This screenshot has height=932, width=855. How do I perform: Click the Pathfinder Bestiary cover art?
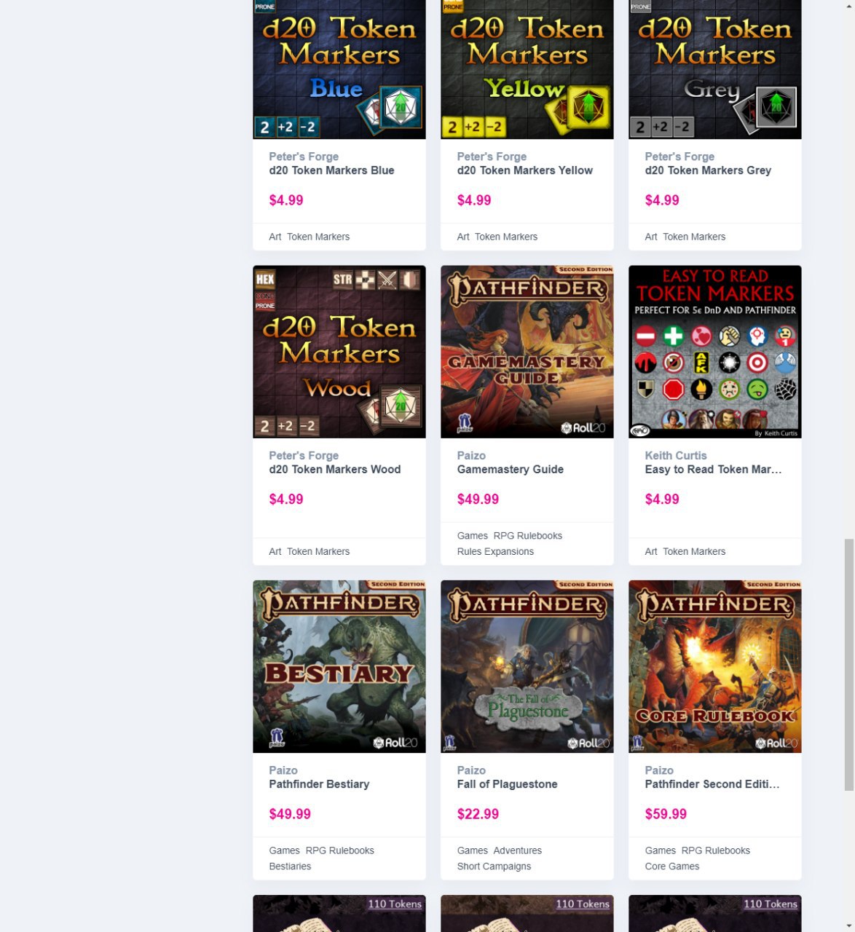coord(339,666)
